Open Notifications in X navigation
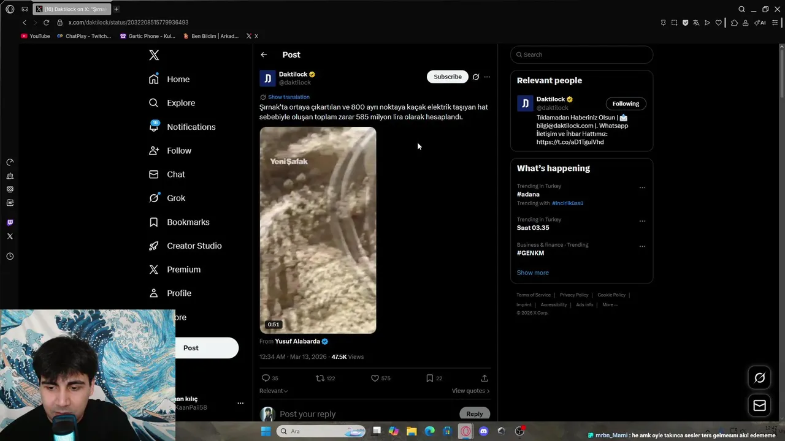 pyautogui.click(x=183, y=127)
